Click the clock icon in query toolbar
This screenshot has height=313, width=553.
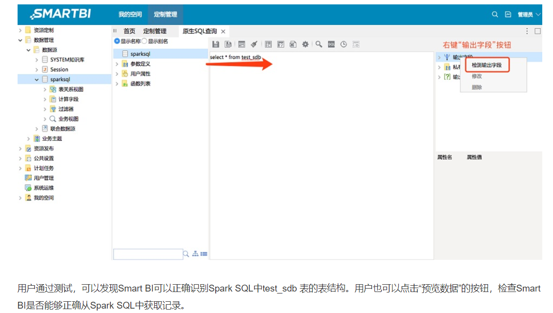point(344,44)
